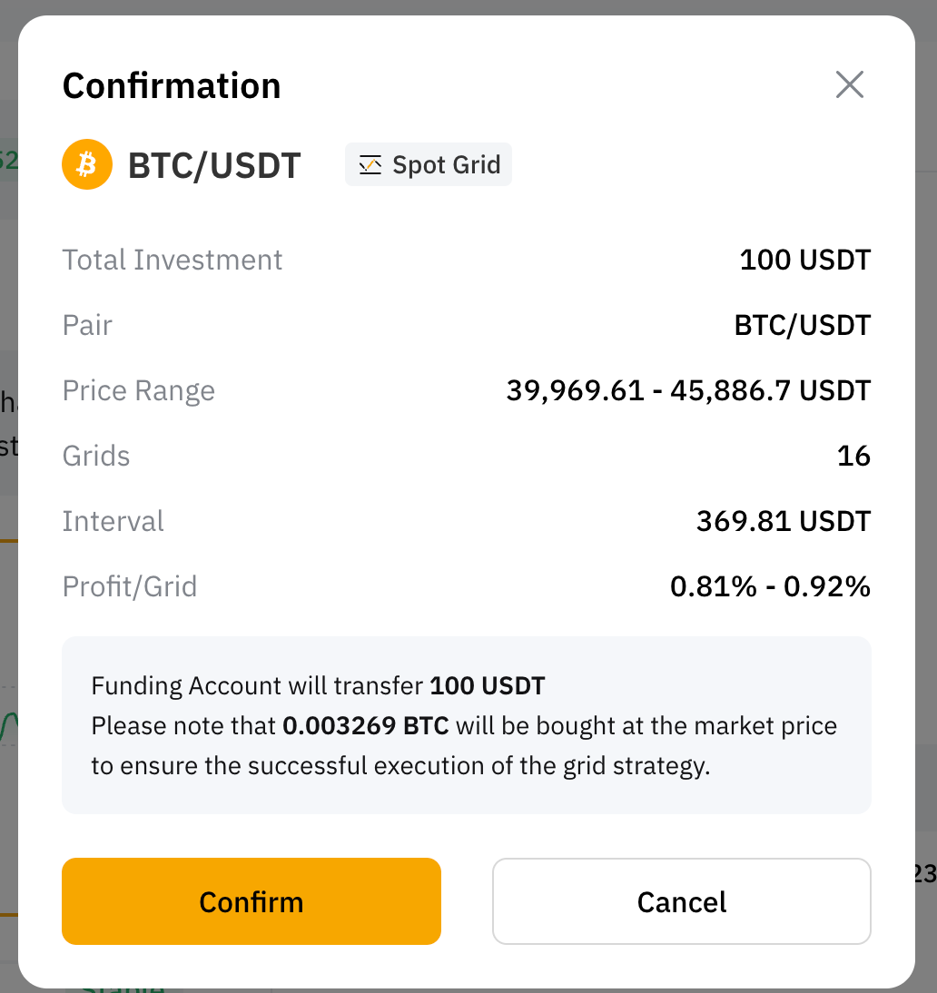Click the Pair row label

pyautogui.click(x=87, y=325)
